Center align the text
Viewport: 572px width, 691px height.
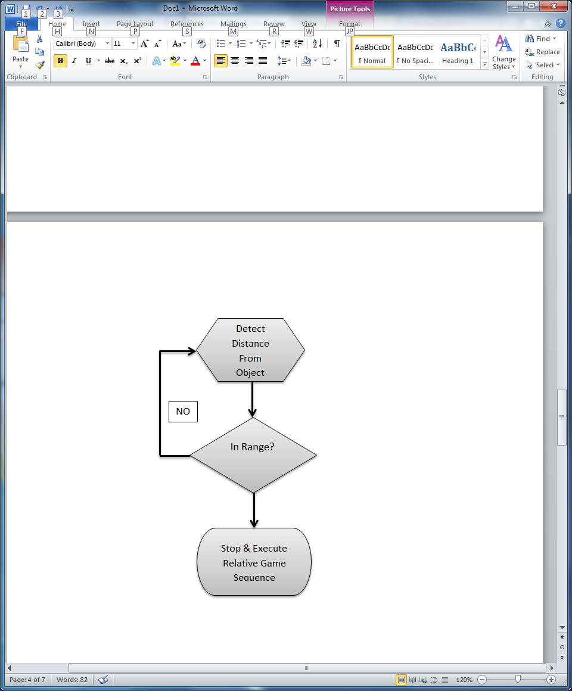(235, 61)
